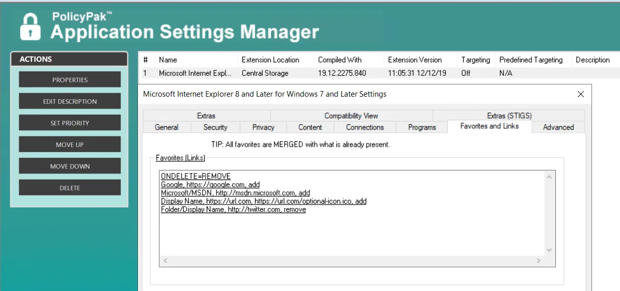Screen dimensions: 620x291
Task: Click the Predefined Targeting column header
Action: [x=533, y=60]
